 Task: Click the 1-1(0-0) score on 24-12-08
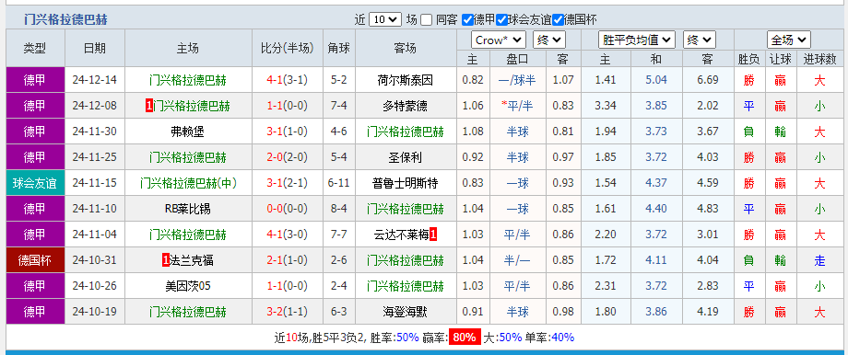pyautogui.click(x=288, y=106)
